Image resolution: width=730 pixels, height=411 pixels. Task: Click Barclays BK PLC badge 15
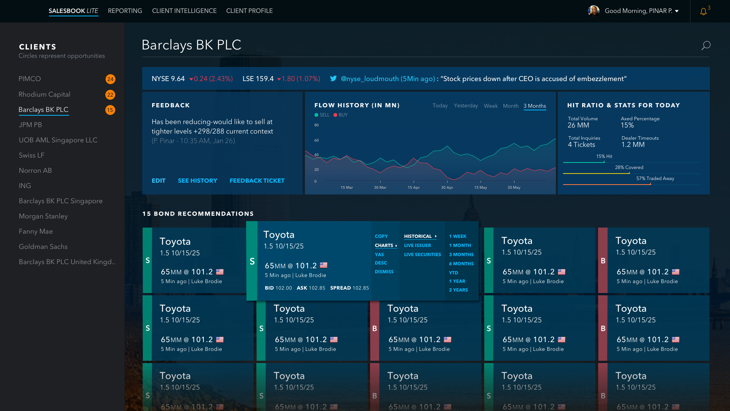tap(110, 110)
